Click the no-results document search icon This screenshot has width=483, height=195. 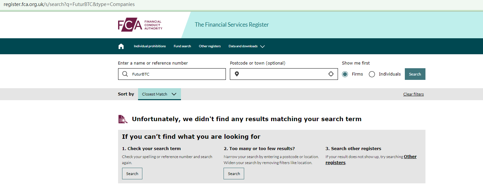tap(123, 119)
